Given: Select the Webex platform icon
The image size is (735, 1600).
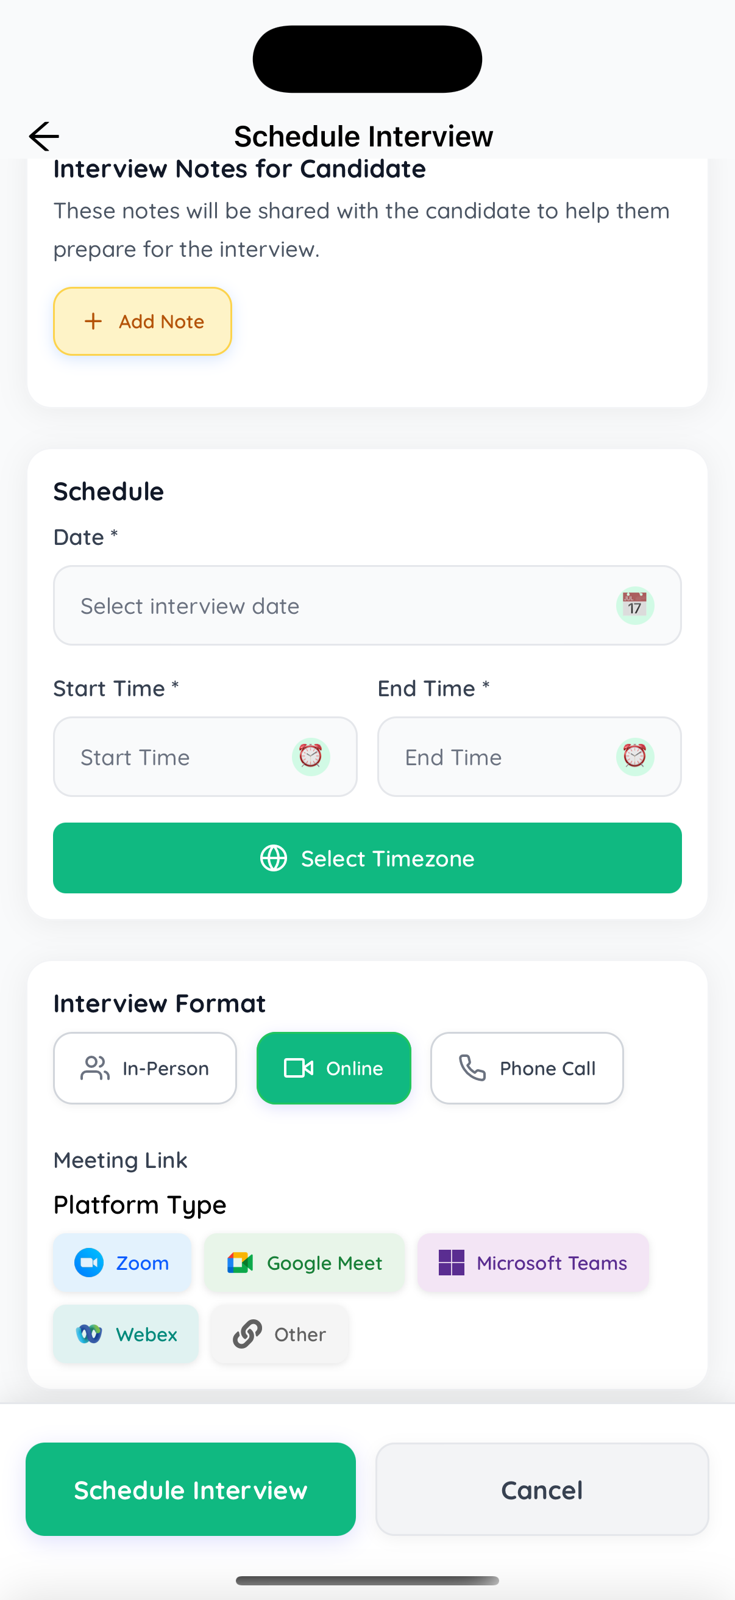Looking at the screenshot, I should (89, 1334).
